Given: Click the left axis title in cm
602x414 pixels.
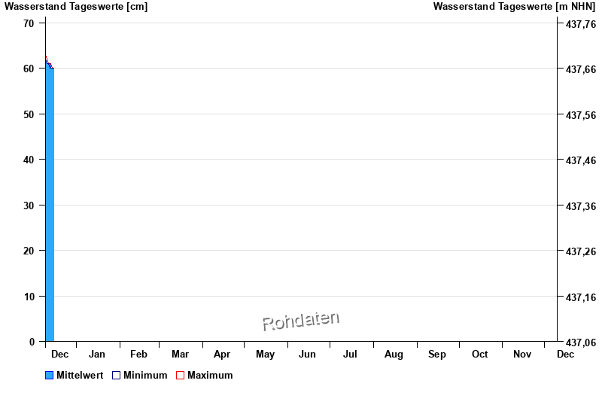Looking at the screenshot, I should [x=76, y=7].
